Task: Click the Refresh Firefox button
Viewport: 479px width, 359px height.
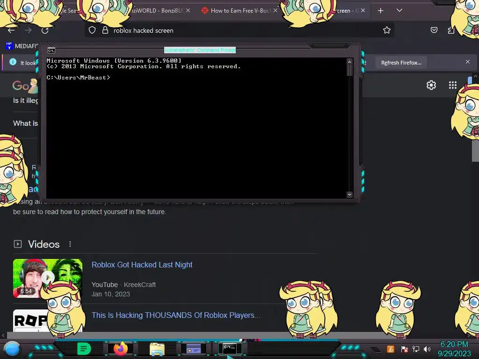Action: [x=401, y=63]
